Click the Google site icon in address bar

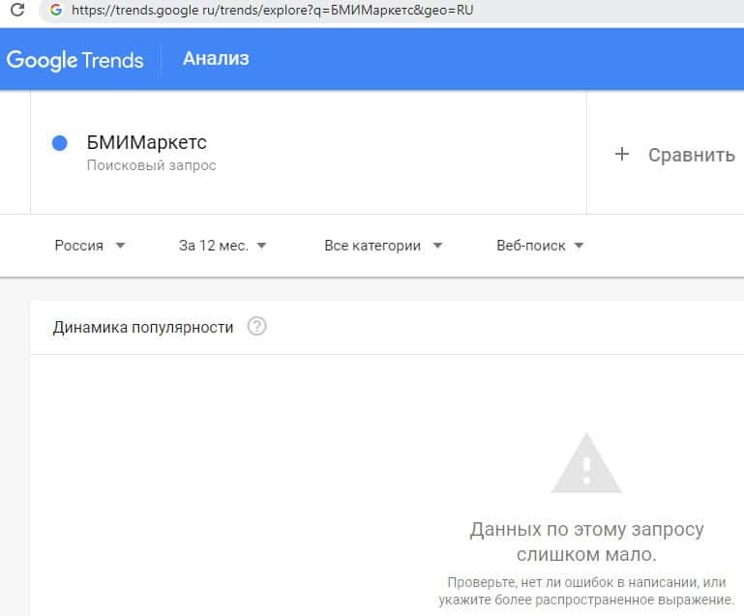(55, 11)
